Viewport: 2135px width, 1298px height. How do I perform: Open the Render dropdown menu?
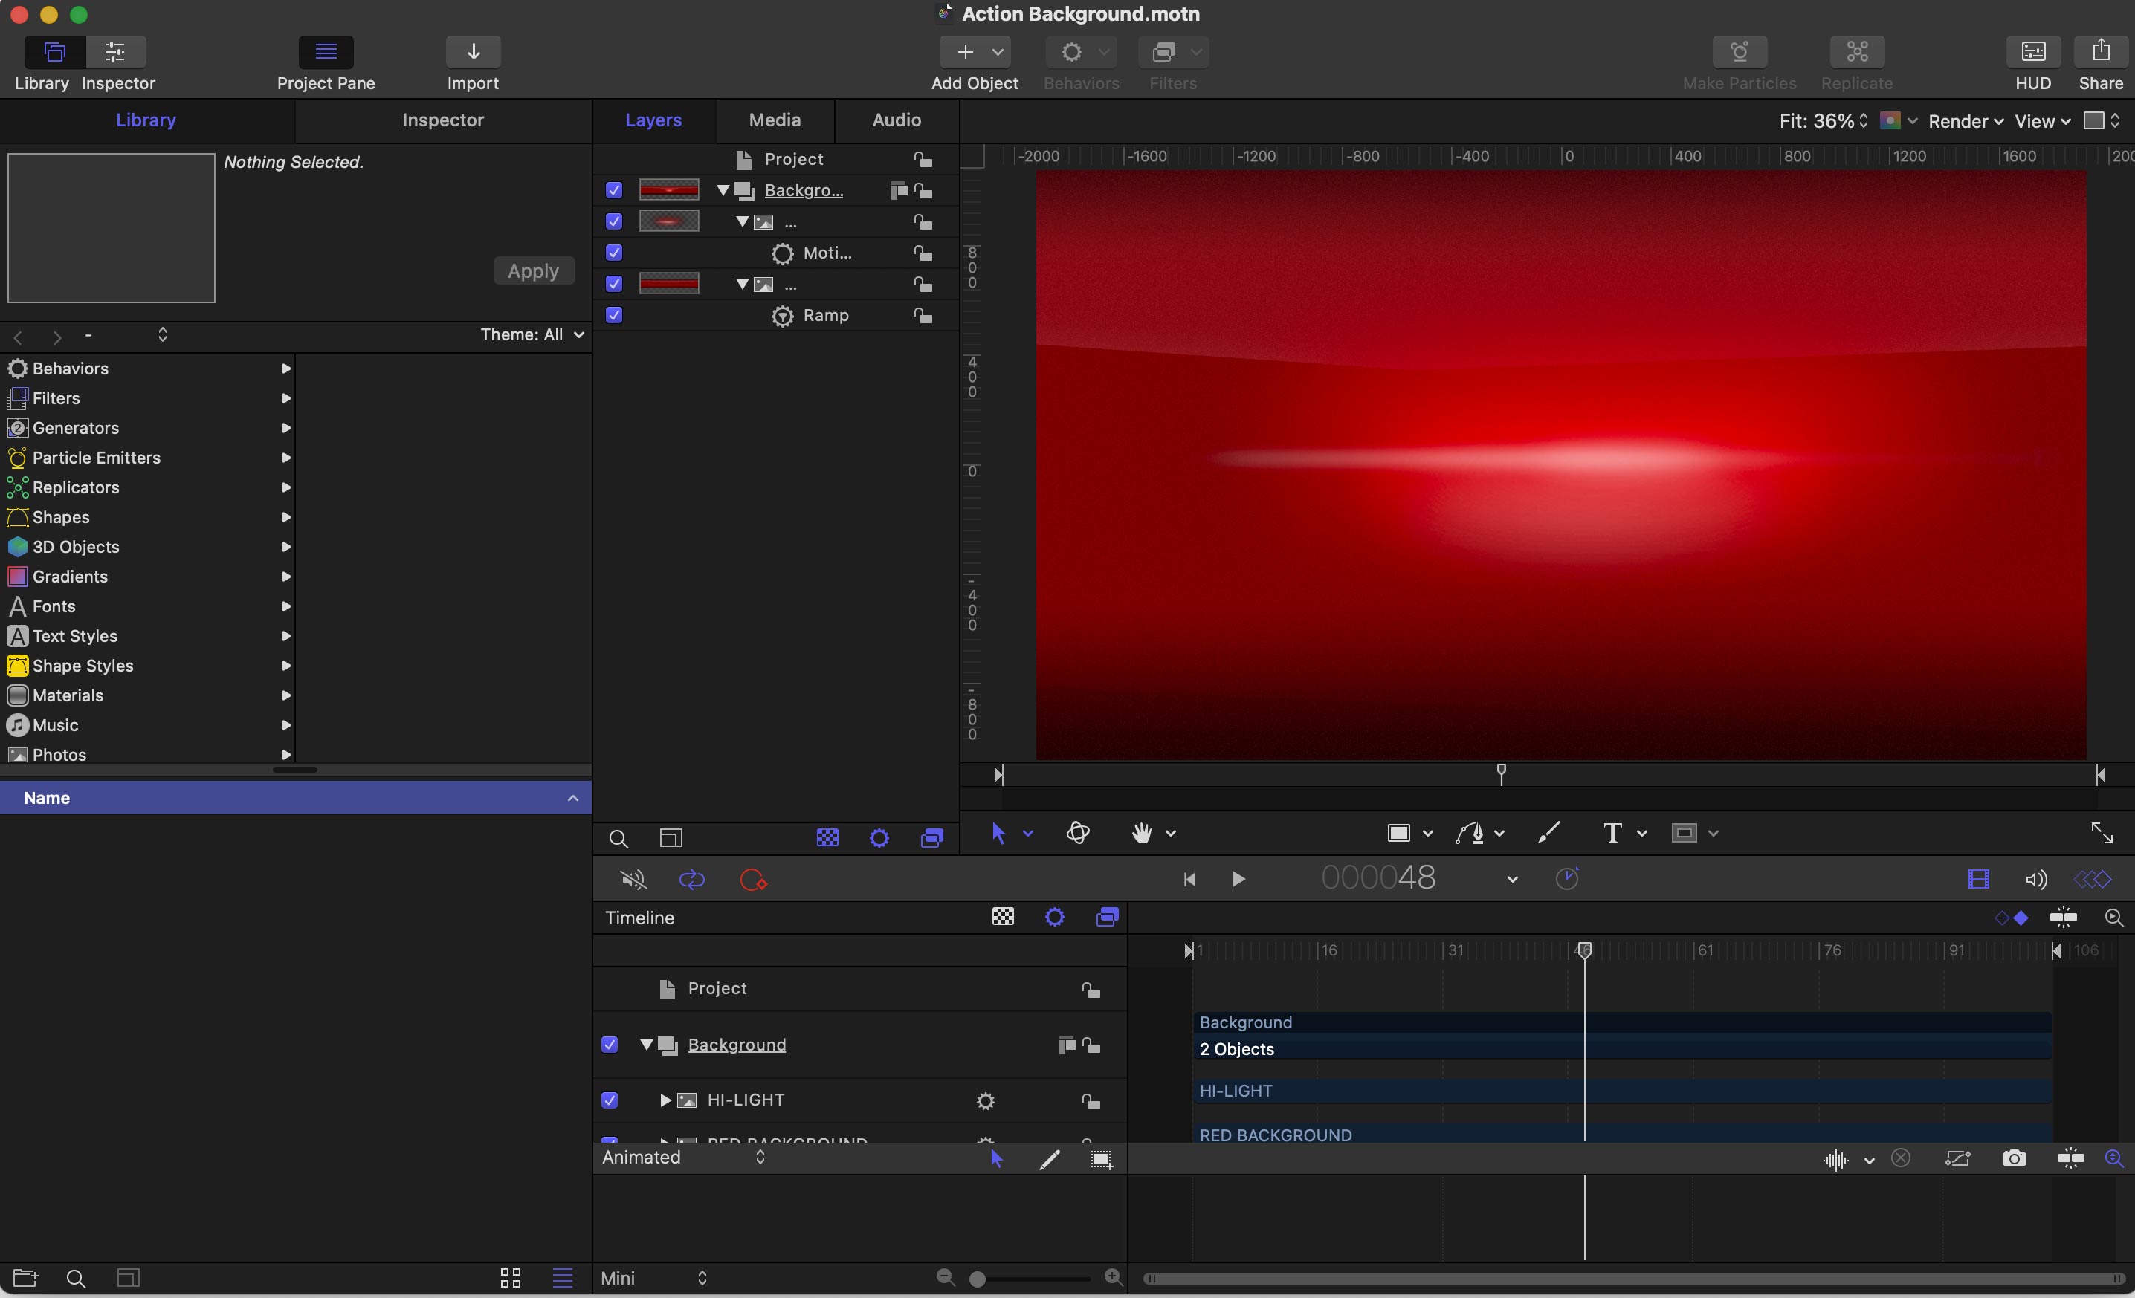pos(1966,121)
